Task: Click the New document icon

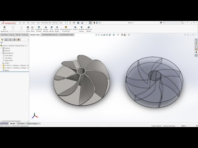Action: [x=70, y=23]
